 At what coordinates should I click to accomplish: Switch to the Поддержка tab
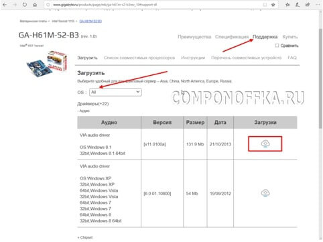coord(265,37)
